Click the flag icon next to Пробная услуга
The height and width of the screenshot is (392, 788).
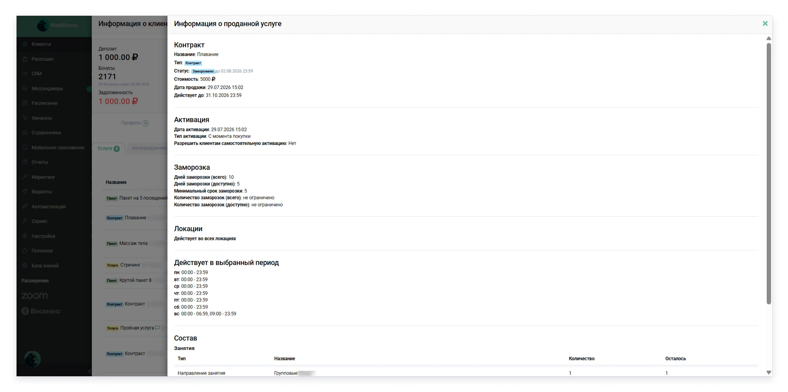[158, 328]
